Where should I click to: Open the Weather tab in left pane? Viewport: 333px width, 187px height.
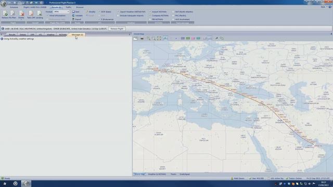[x=50, y=35]
